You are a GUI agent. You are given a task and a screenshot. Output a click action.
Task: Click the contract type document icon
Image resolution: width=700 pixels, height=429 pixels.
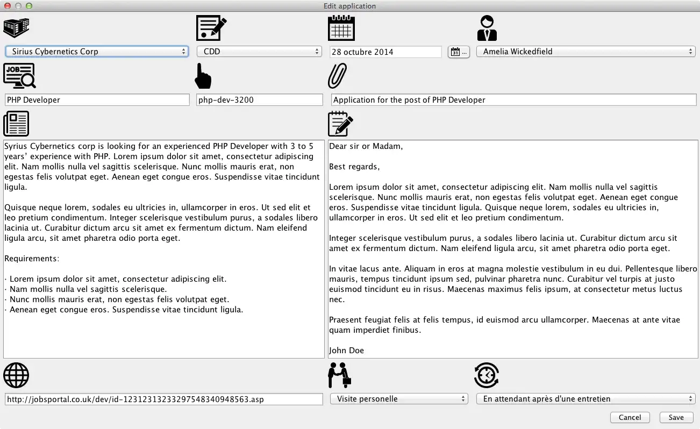click(211, 28)
